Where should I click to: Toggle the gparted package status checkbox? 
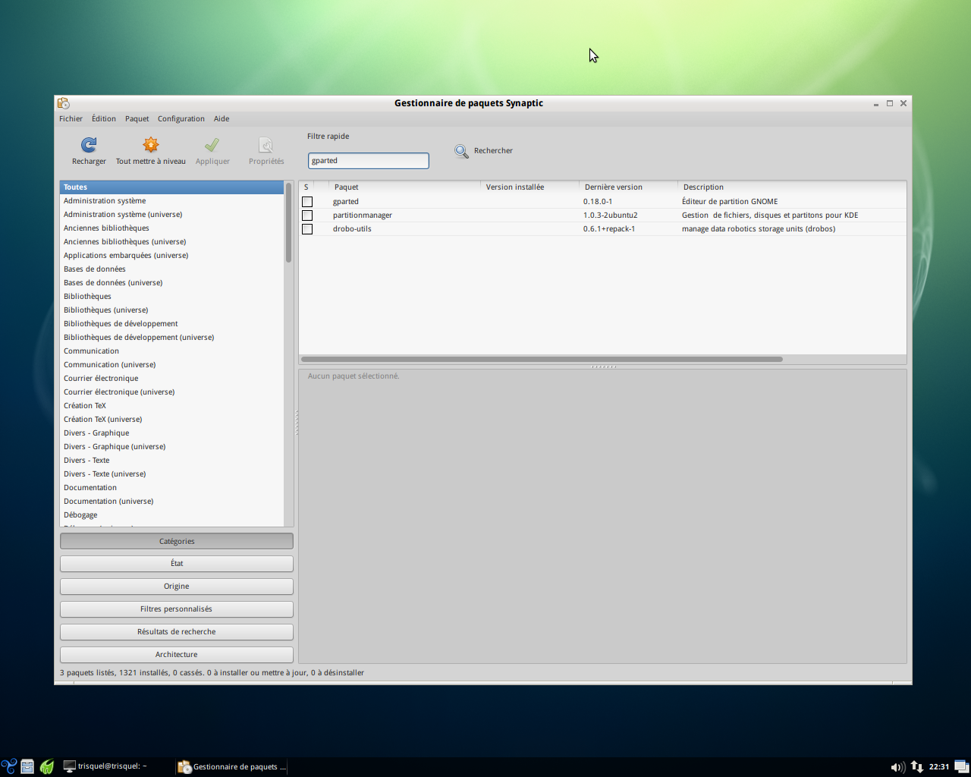tap(307, 202)
